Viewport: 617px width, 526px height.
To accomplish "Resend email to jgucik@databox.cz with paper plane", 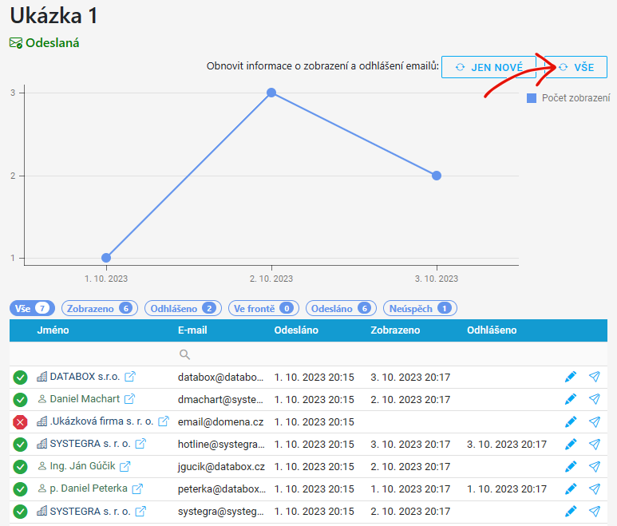I will (x=595, y=467).
